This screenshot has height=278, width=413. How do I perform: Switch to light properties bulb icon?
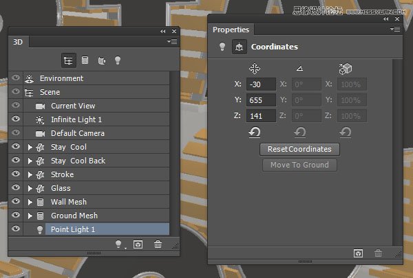click(222, 47)
